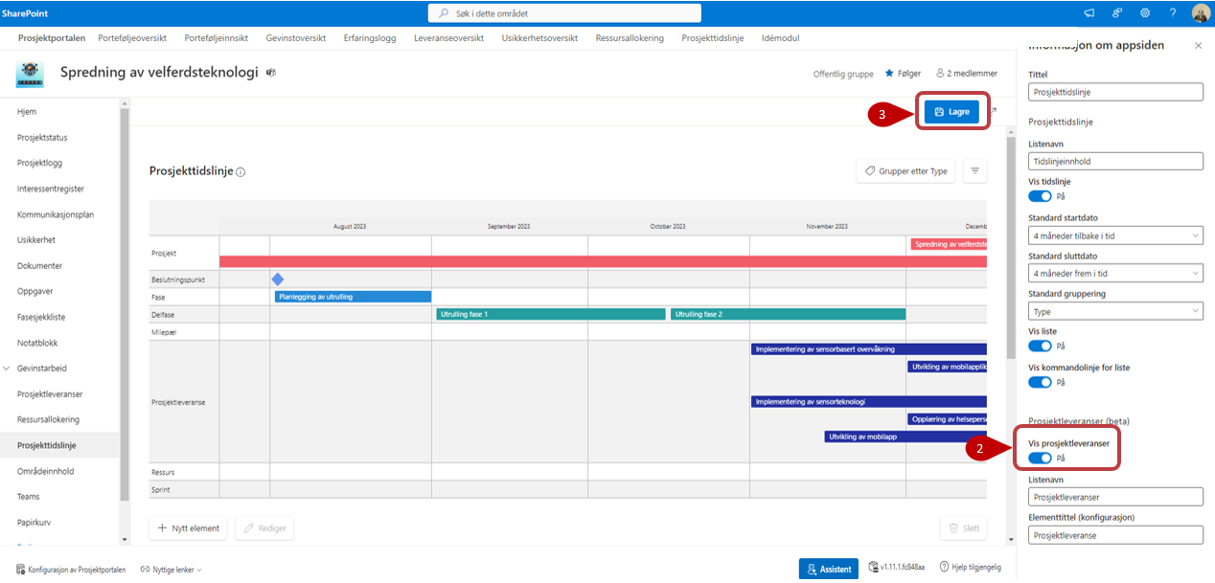The image size is (1215, 583).
Task: Select Prosjektstatus in the left menu
Action: pos(42,138)
